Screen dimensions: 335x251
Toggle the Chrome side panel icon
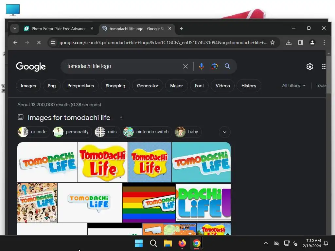point(301,42)
